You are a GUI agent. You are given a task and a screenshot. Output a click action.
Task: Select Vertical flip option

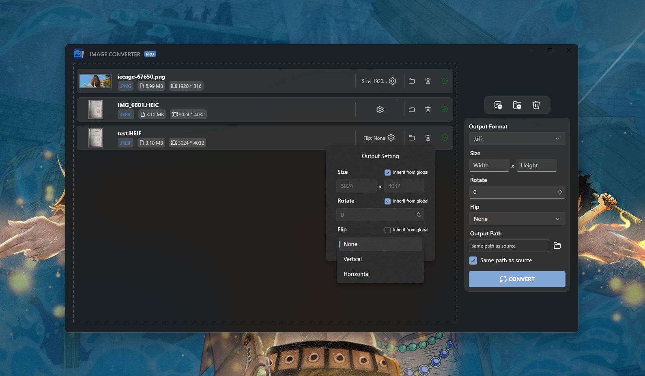380,259
